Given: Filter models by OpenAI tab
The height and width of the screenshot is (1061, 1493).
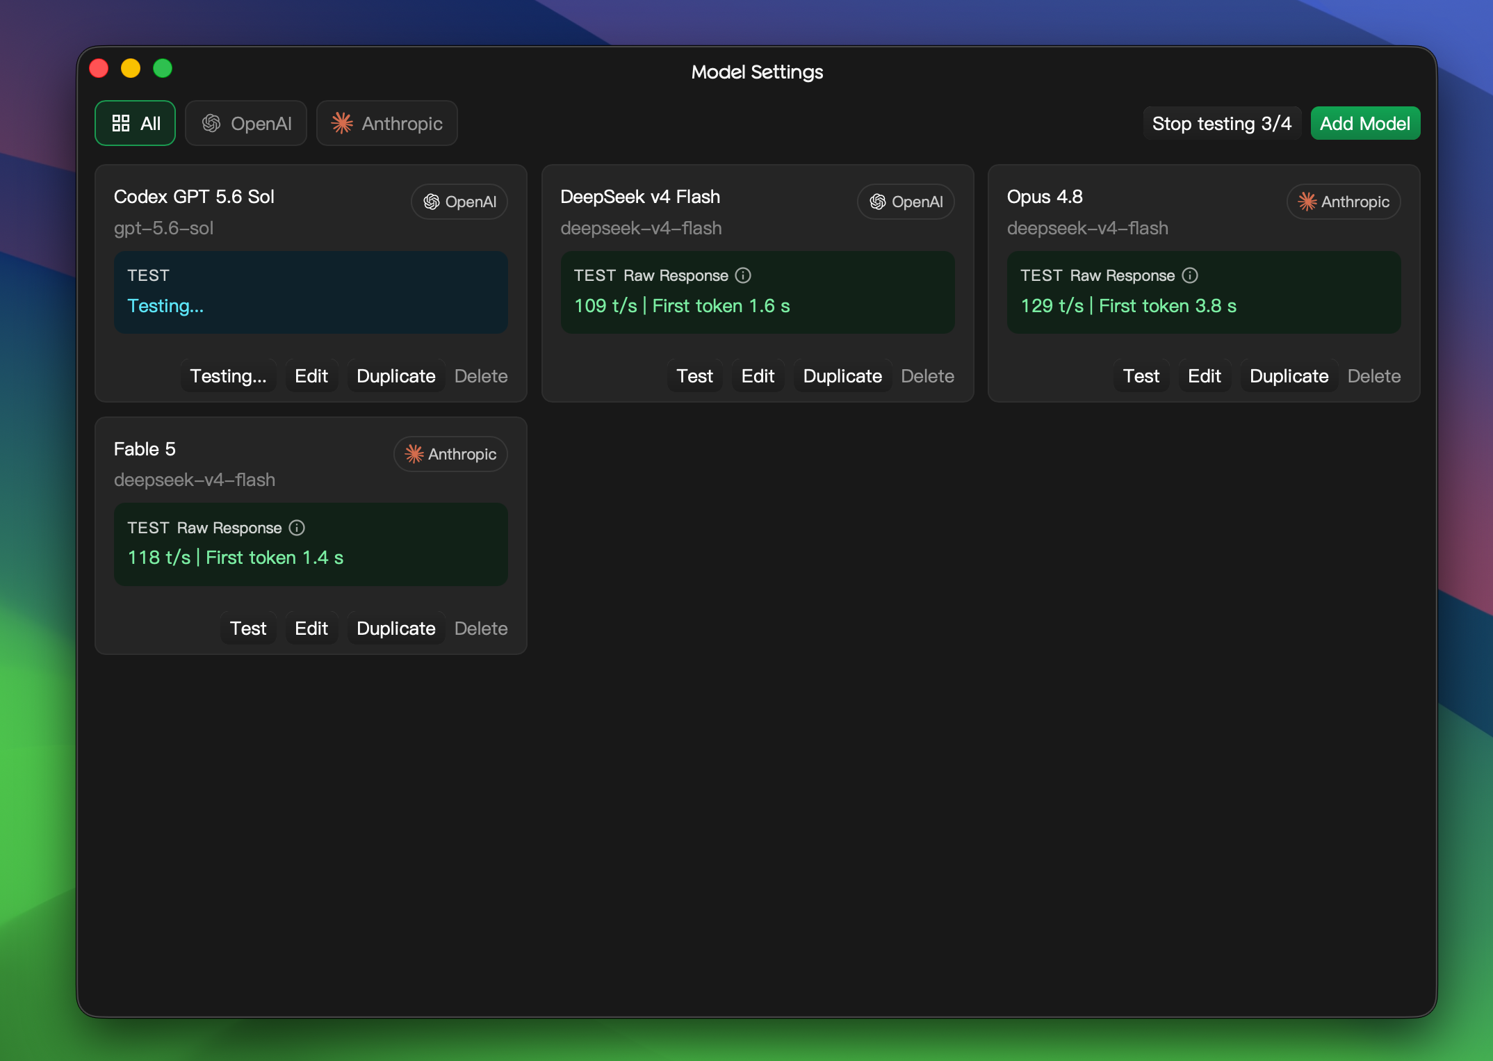Looking at the screenshot, I should (x=246, y=123).
